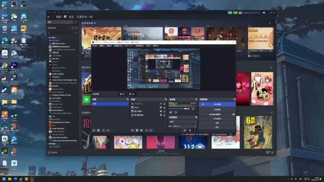Lock the 显示器采集 2 source
Screen dimensions: 324x182
(164, 115)
